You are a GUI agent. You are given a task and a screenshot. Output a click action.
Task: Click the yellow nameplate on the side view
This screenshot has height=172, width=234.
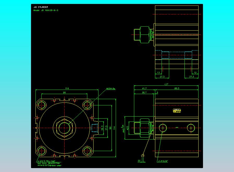pyautogui.click(x=177, y=111)
